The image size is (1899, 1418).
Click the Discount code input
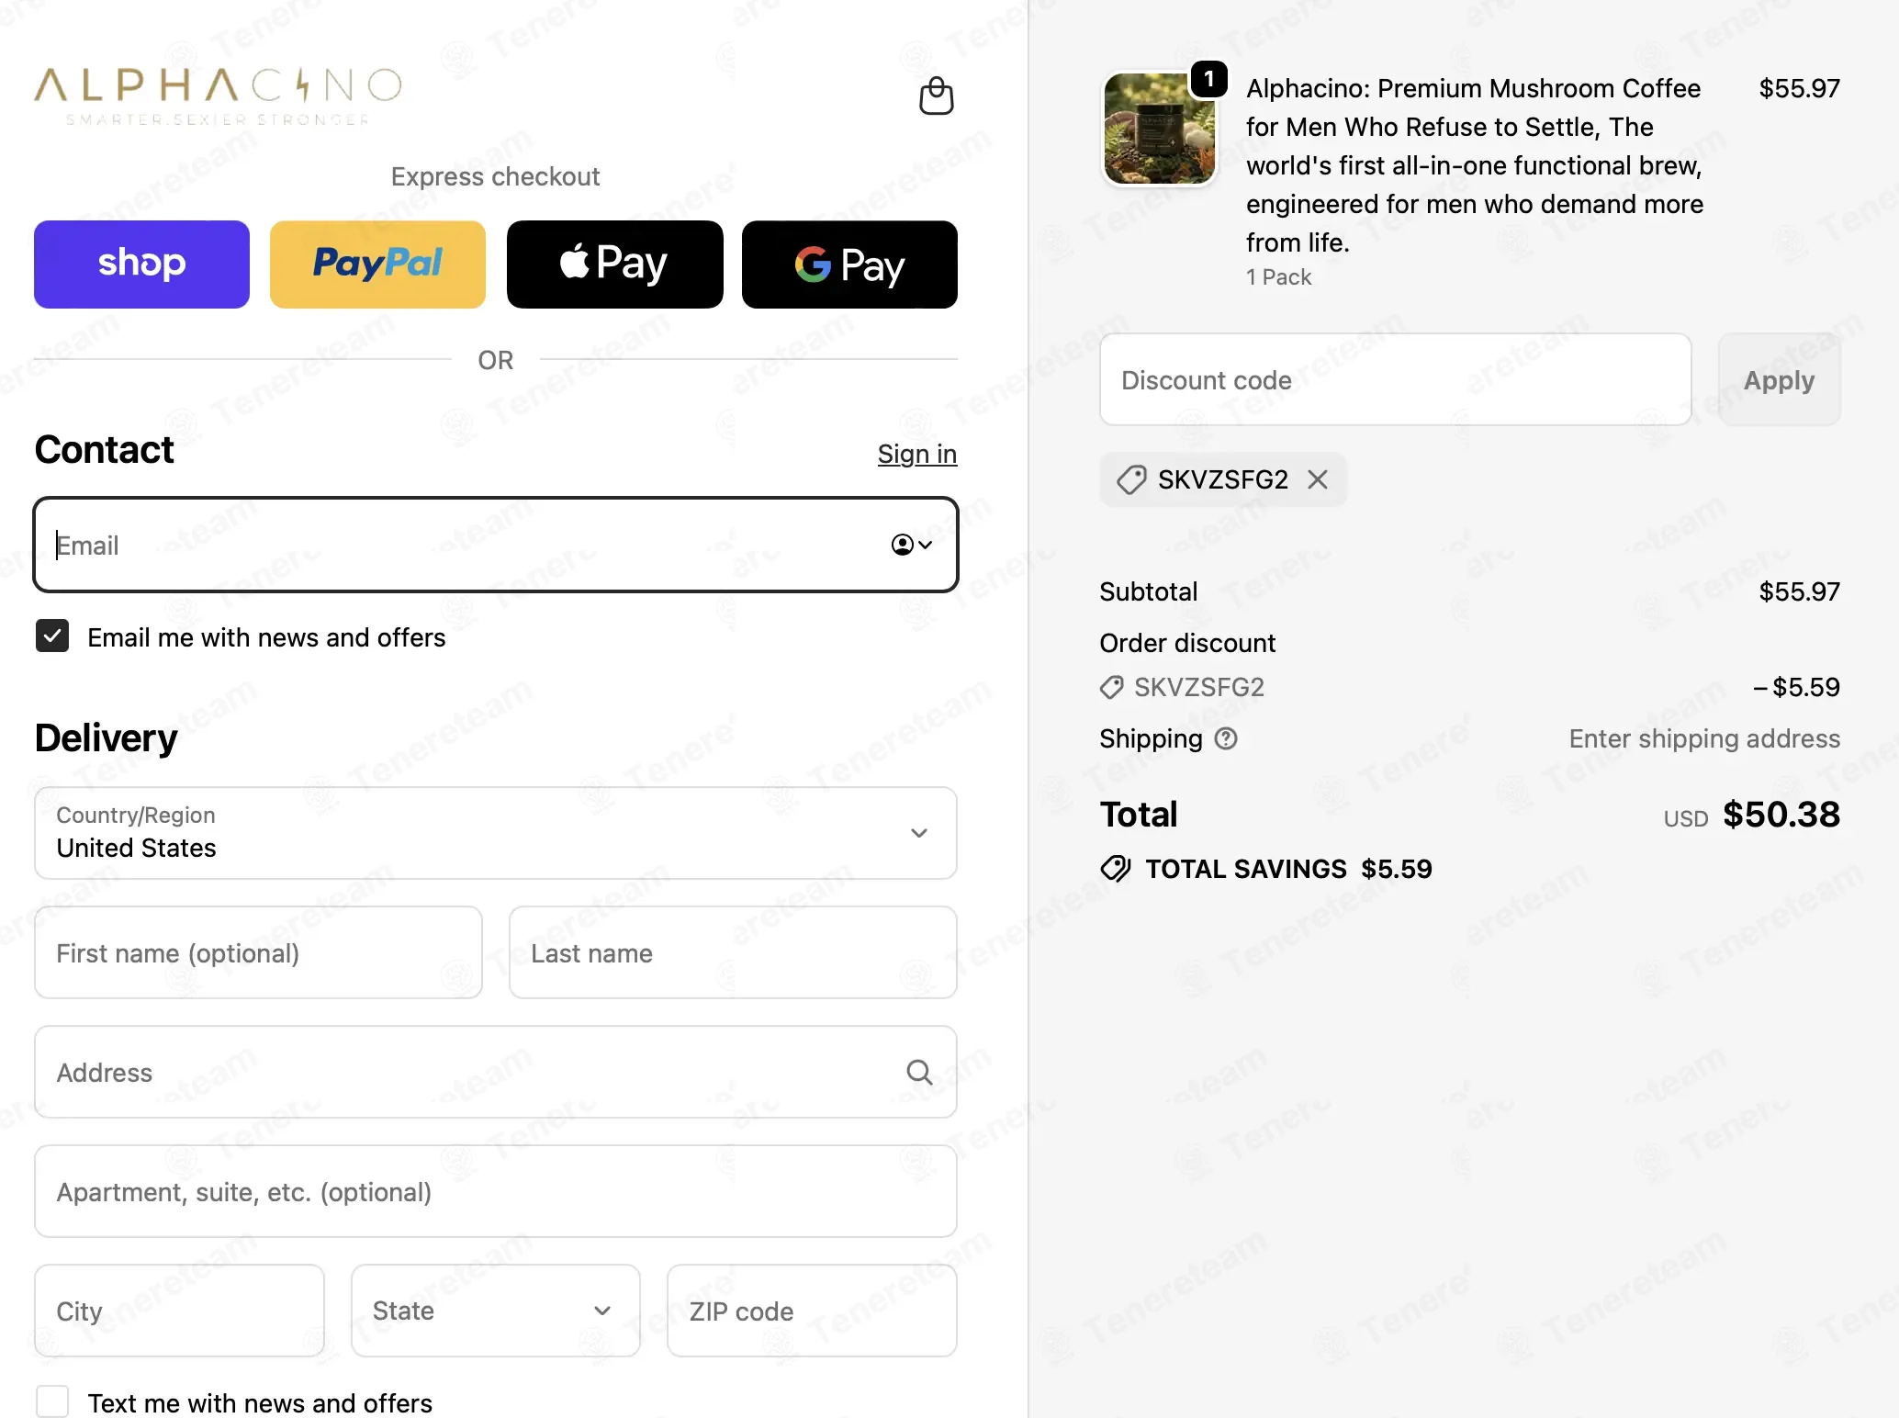1395,379
